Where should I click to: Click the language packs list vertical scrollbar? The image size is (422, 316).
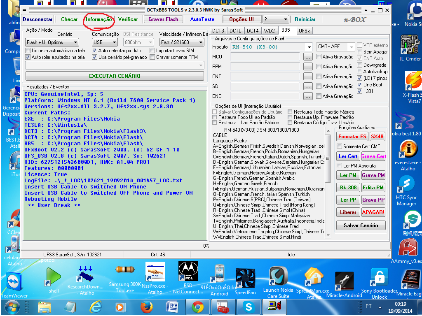pyautogui.click(x=328, y=183)
